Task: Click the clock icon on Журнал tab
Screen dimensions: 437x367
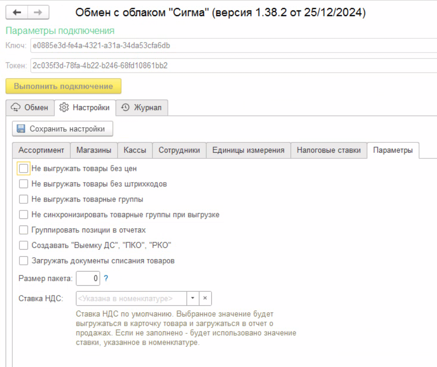Action: coord(125,107)
